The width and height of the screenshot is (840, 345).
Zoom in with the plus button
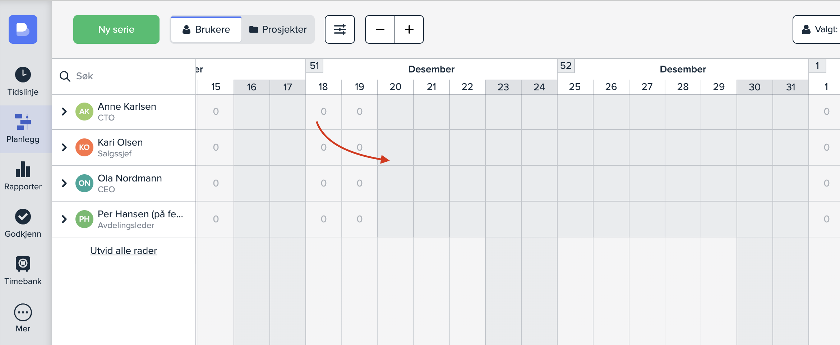[409, 29]
